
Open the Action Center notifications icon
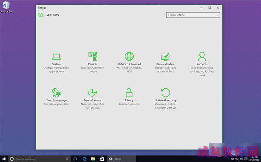245,159
